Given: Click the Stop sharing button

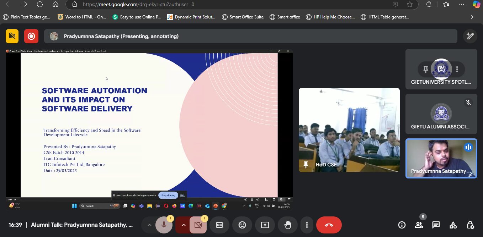Looking at the screenshot, I should pyautogui.click(x=168, y=195).
